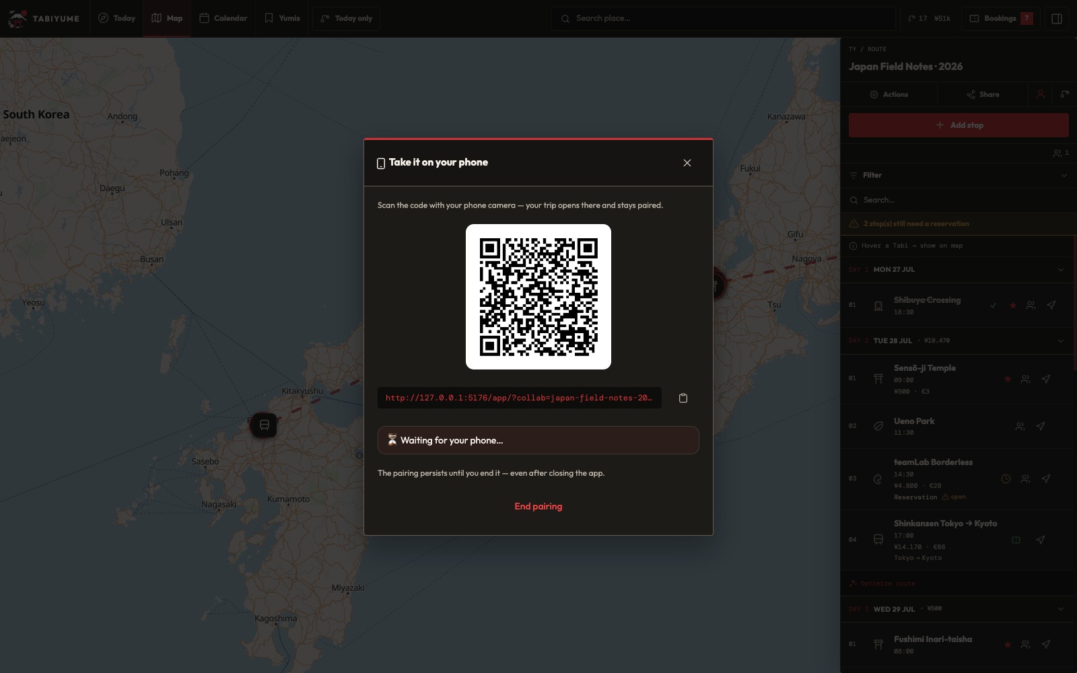Screen dimensions: 1077x673
Task: Click the QR code image
Action: pyautogui.click(x=538, y=297)
